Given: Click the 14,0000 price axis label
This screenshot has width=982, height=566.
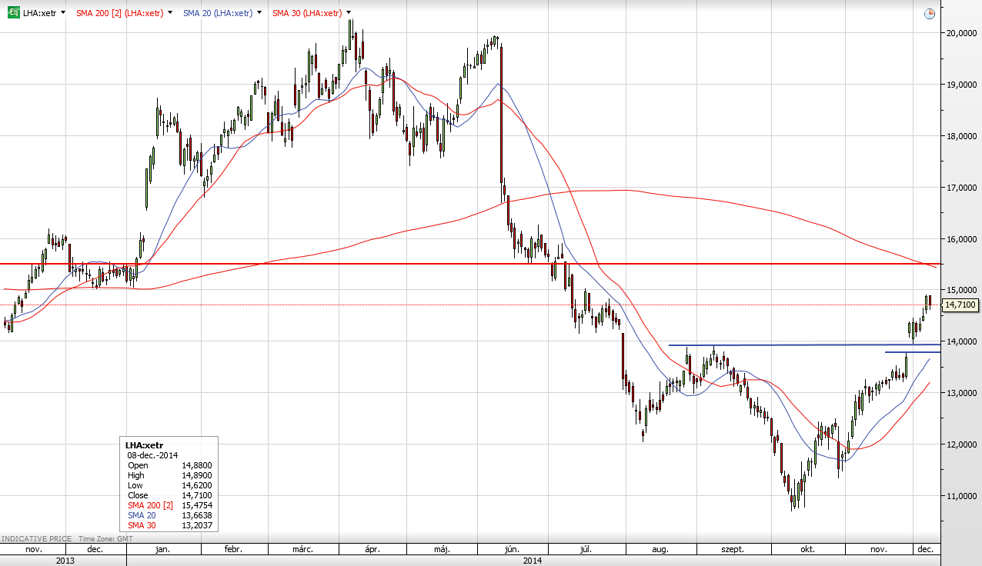Looking at the screenshot, I should coord(961,341).
